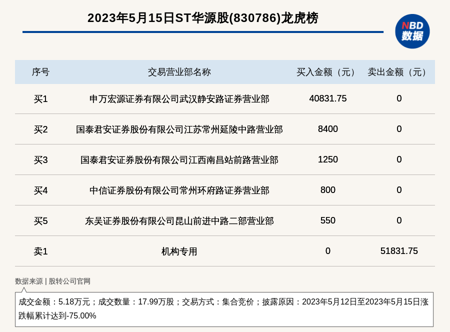450x332 pixels.
Task: Click the sell amount 0 in 买1 row
Action: [399, 98]
